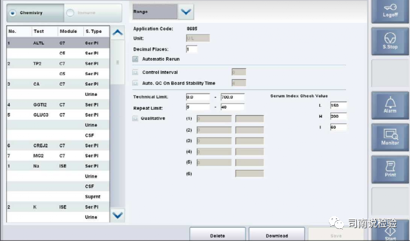Select the Na ISE test row
Screen dimensions: 410x241
click(x=58, y=166)
